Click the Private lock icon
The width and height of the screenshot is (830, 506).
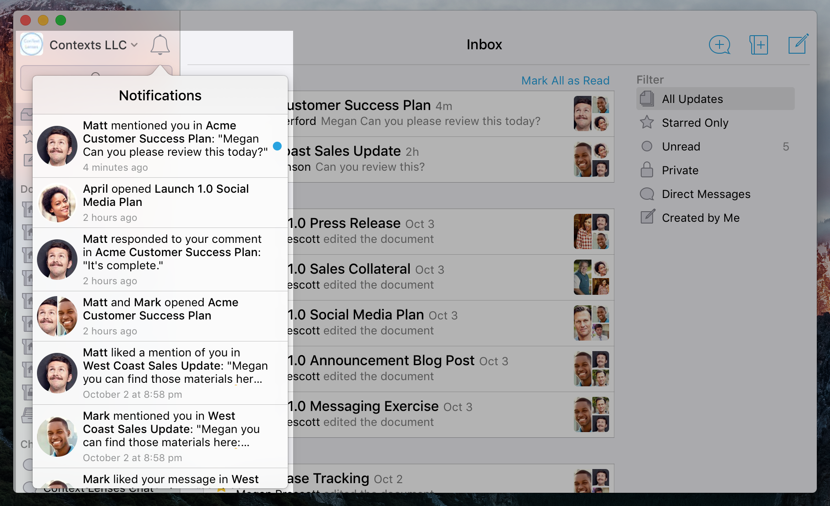646,170
